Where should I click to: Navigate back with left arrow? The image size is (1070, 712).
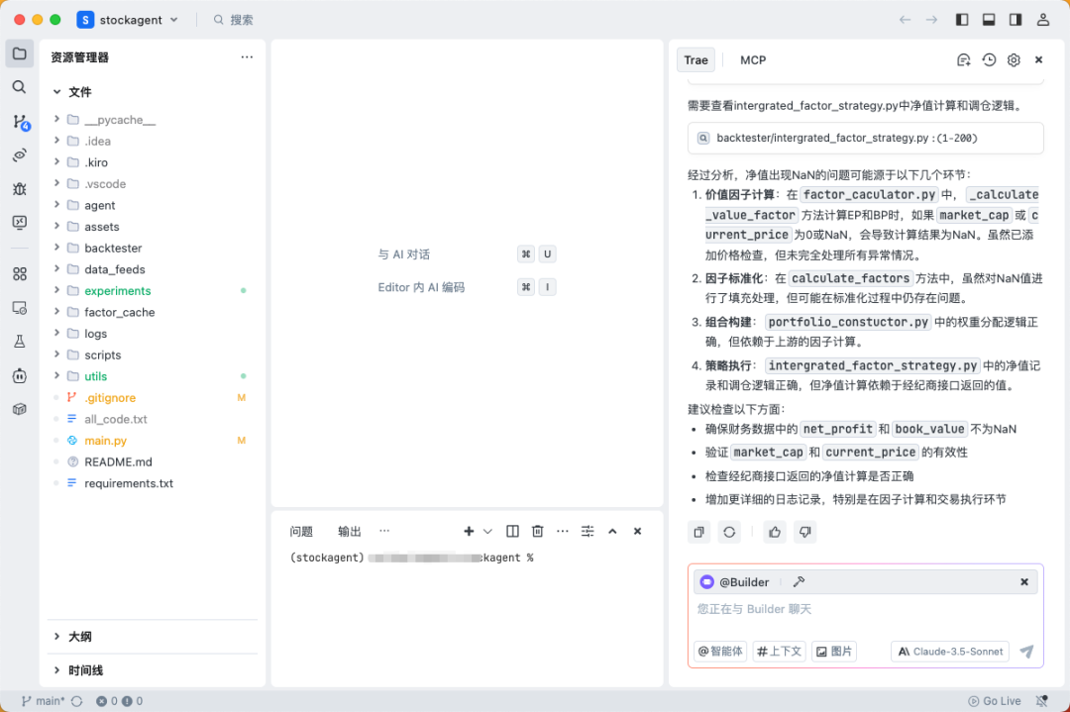pos(905,20)
